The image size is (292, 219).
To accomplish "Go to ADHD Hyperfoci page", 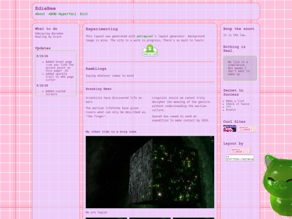I will (62, 14).
